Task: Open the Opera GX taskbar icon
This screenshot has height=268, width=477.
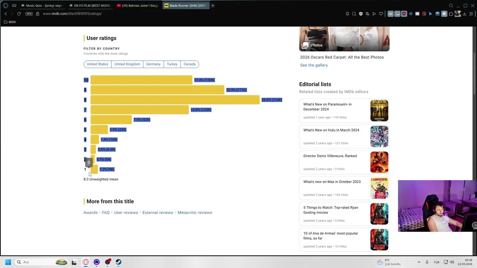Action: [x=86, y=262]
